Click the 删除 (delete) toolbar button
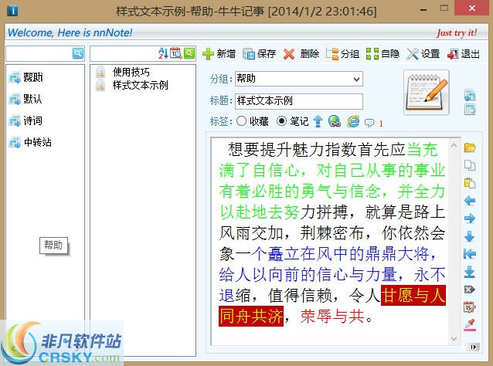The image size is (493, 366). tap(301, 54)
